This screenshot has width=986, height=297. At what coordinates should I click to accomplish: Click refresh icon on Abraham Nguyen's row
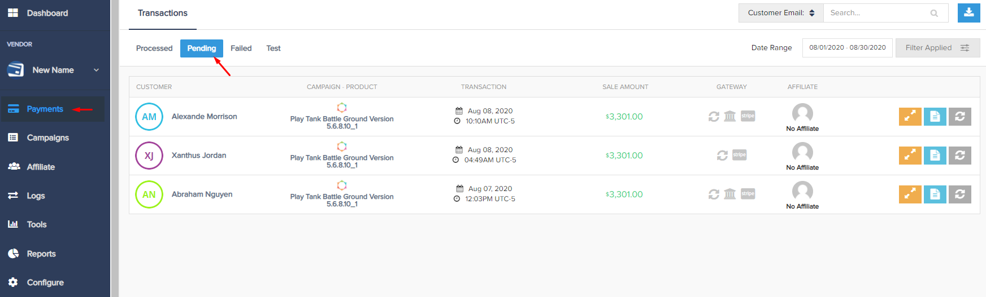(x=959, y=194)
